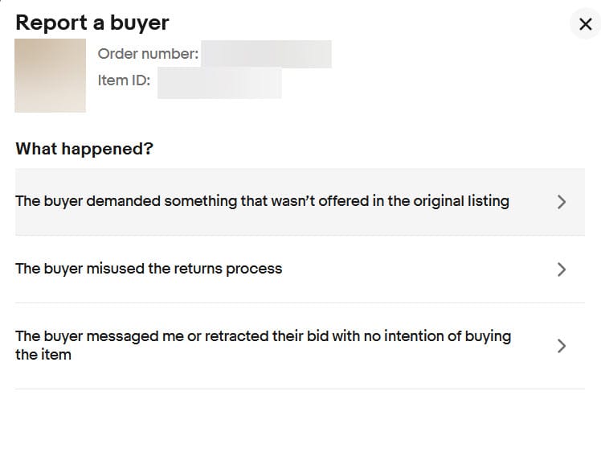601x465 pixels.
Task: Select the blurred item ID value
Action: tap(219, 83)
